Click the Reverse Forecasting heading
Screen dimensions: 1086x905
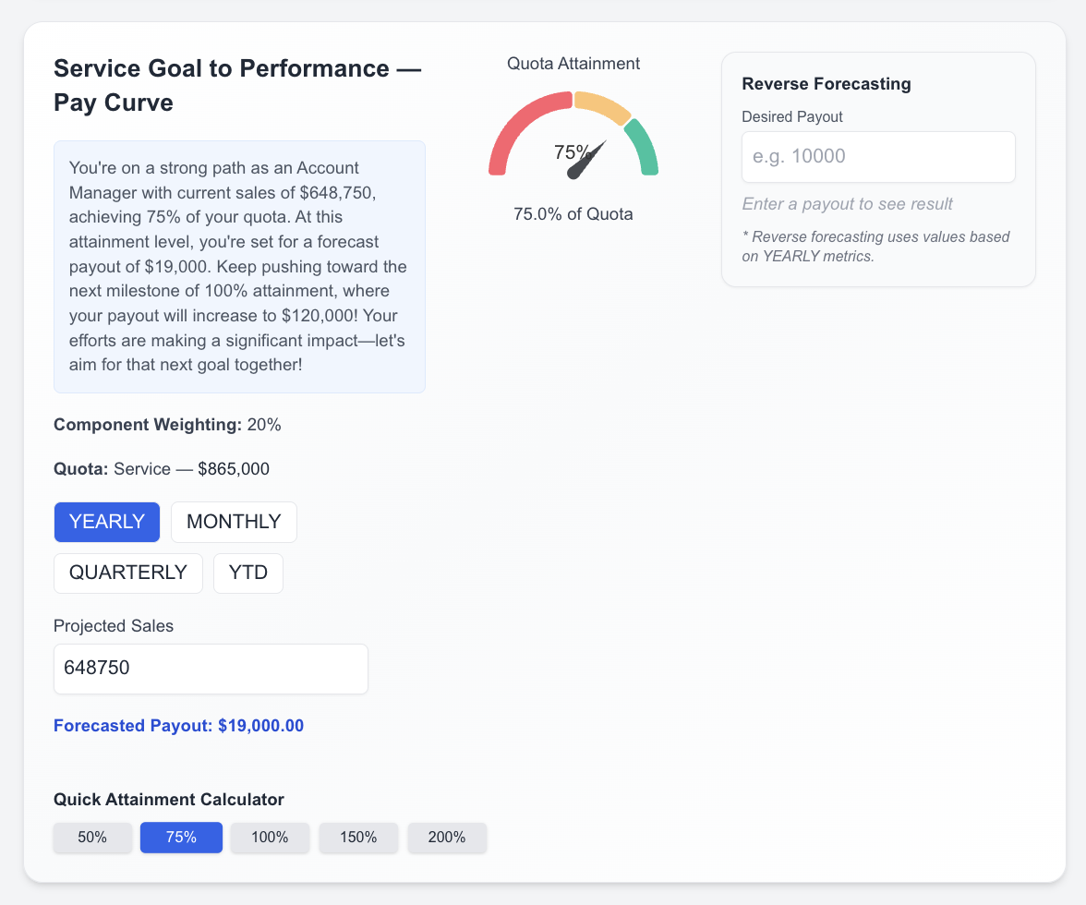[827, 84]
